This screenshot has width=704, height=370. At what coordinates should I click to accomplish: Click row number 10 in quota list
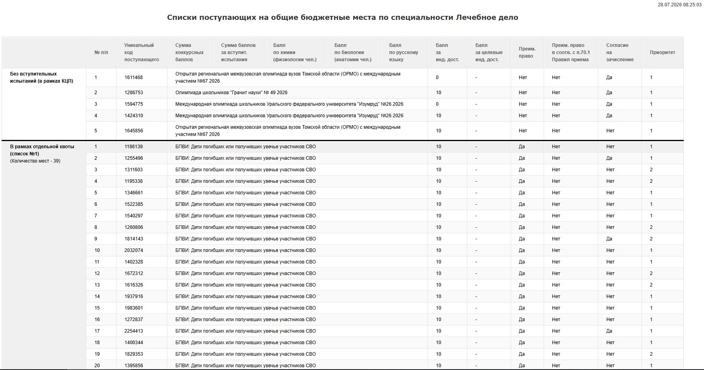click(97, 250)
